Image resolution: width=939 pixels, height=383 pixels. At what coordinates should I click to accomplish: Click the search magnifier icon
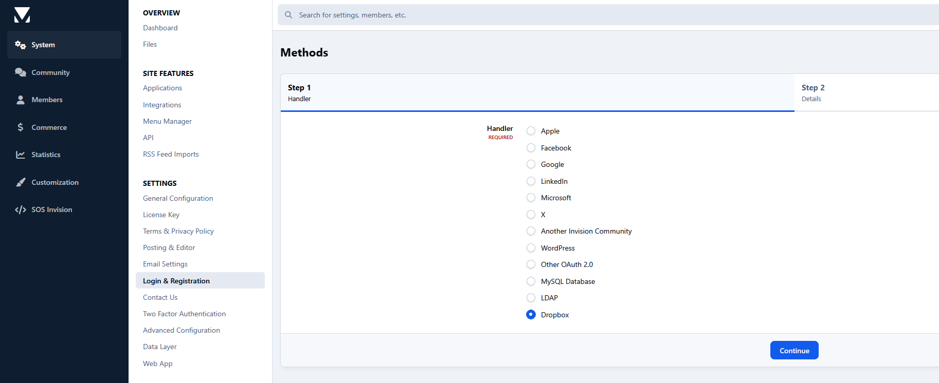[x=288, y=15]
